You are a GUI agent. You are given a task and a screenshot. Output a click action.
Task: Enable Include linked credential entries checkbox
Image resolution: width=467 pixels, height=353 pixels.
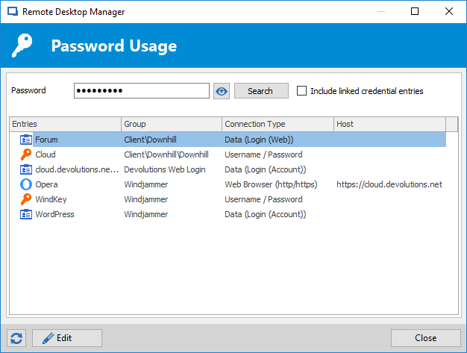tap(301, 91)
